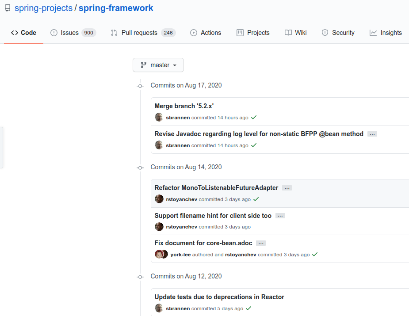Click the timeline marker for Aug 14, 2020
409x316 pixels.
pyautogui.click(x=140, y=168)
